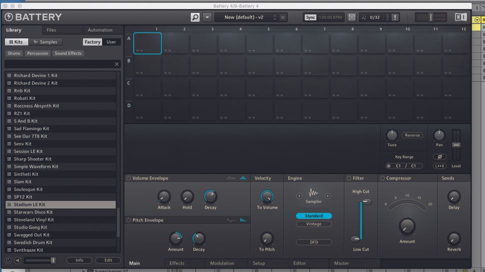Image resolution: width=485 pixels, height=272 pixels.
Task: Click the browser autoload loop icon
Action: [x=8, y=260]
